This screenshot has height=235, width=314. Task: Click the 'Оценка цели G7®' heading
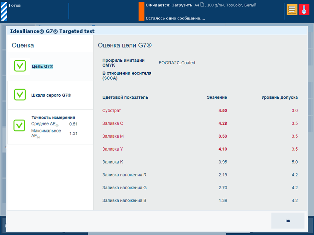pyautogui.click(x=124, y=45)
